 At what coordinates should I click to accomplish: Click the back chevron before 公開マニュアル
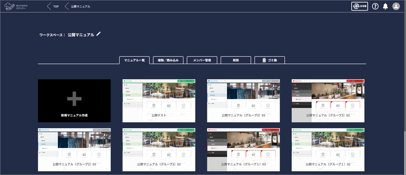67,6
